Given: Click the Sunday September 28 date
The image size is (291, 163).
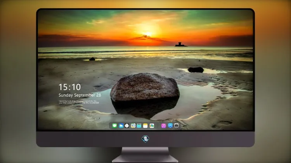Looking at the screenshot, I should [x=80, y=95].
